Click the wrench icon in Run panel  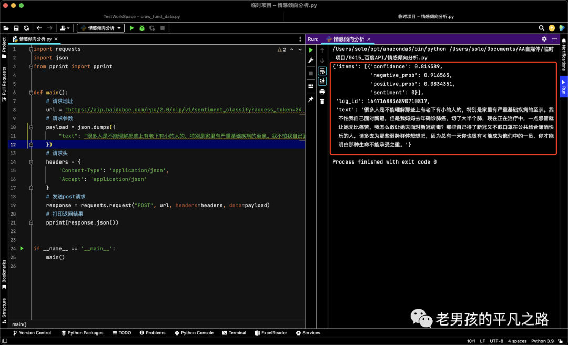click(311, 60)
